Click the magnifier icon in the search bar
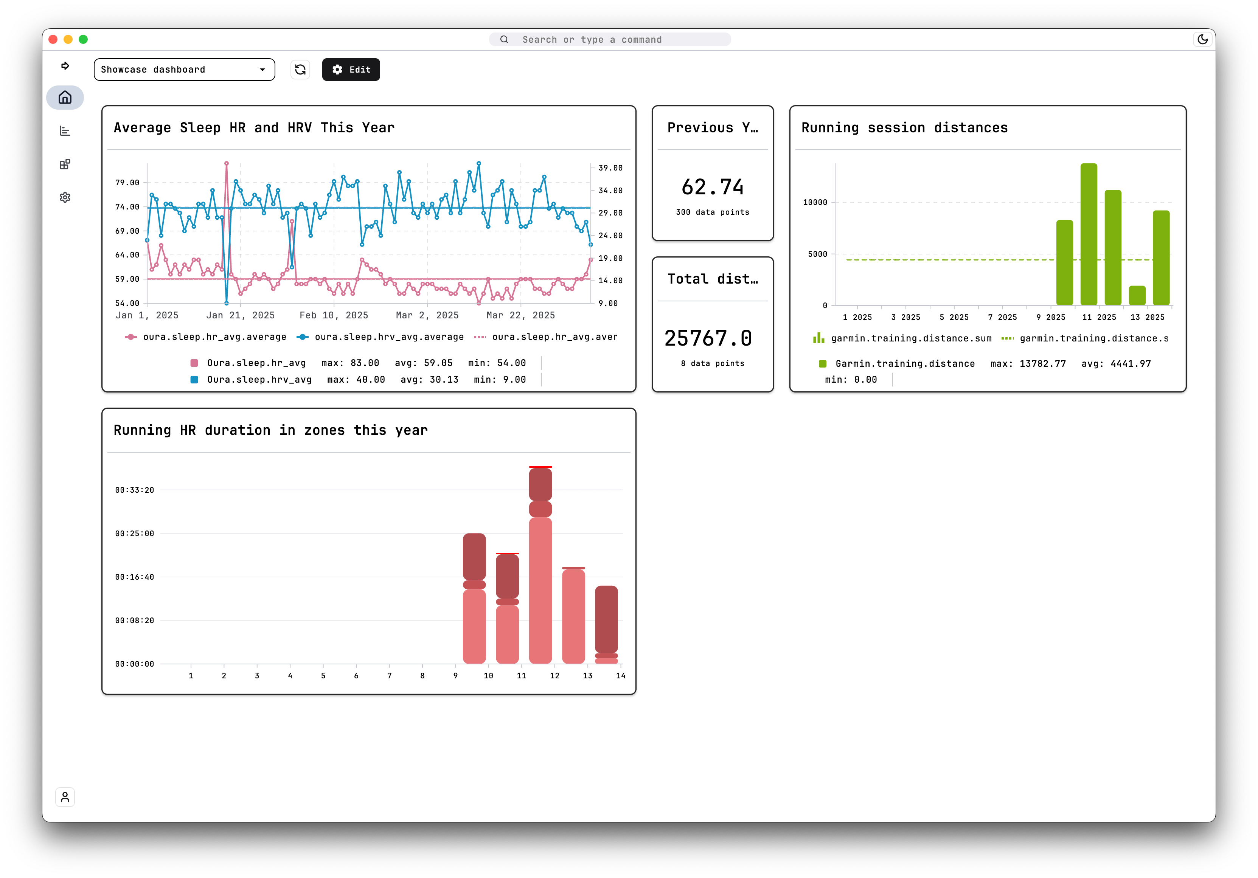1258x878 pixels. pyautogui.click(x=504, y=39)
